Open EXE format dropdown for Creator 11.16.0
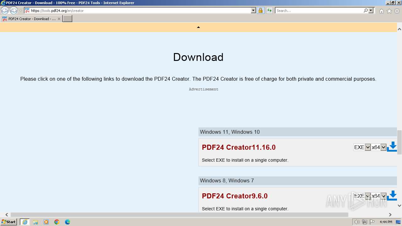This screenshot has height=226, width=402. coord(362,147)
